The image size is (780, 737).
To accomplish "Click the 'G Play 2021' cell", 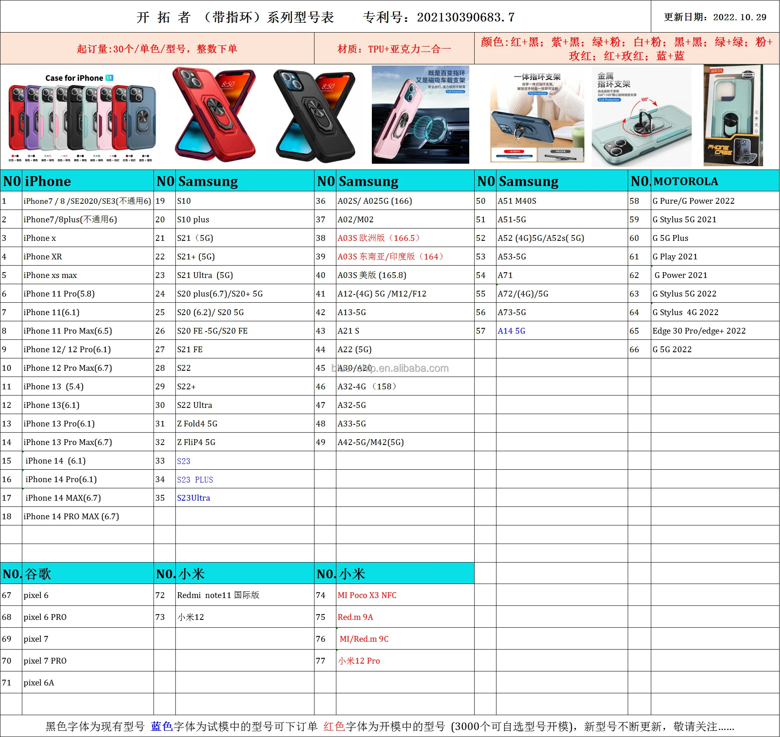I will click(715, 257).
